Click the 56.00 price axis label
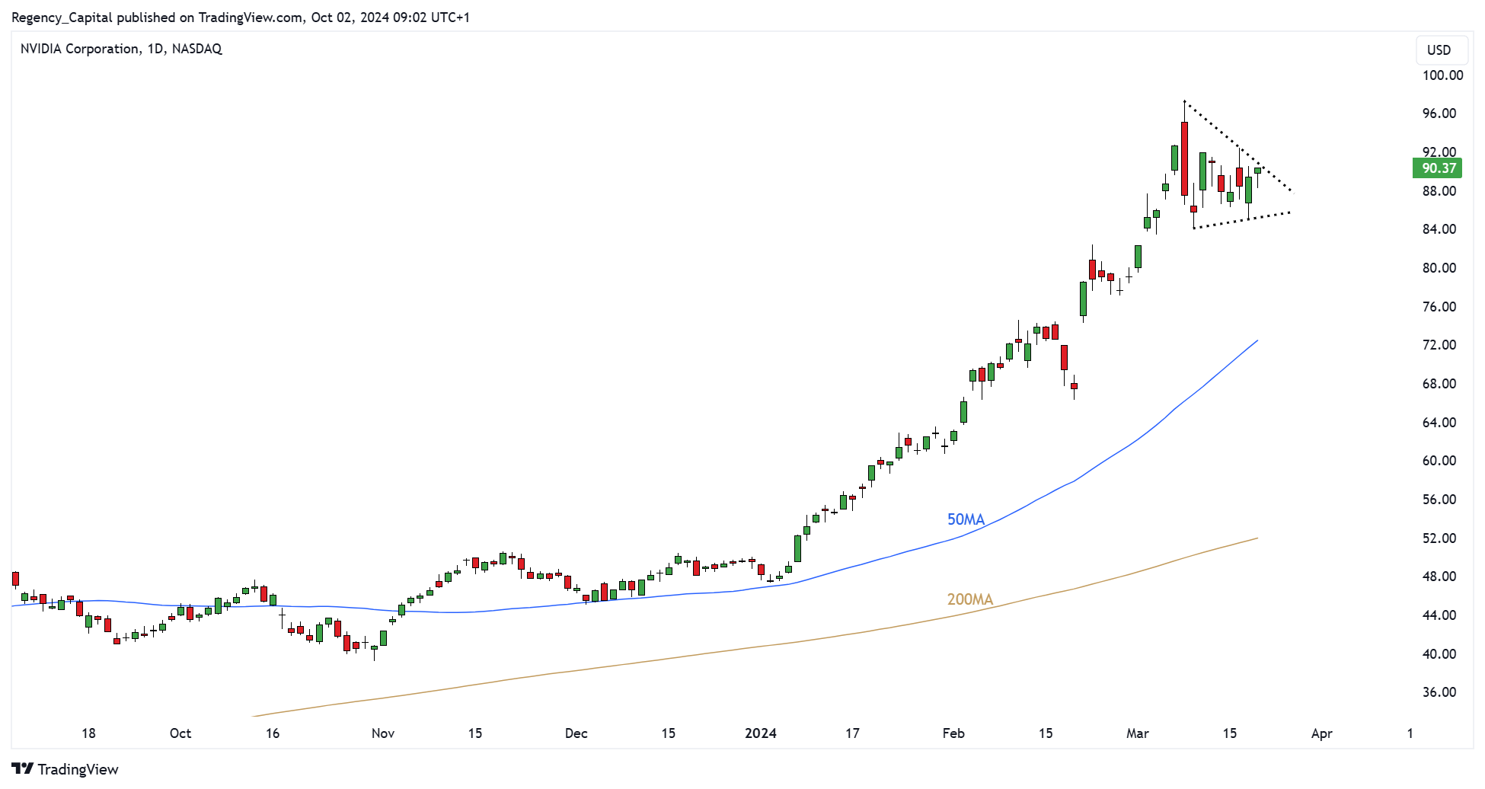 1439,500
